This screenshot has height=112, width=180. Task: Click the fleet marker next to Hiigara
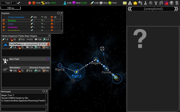(98, 61)
